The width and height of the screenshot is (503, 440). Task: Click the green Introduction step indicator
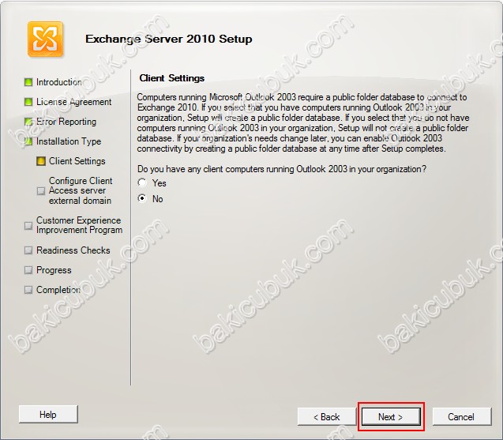click(x=28, y=82)
